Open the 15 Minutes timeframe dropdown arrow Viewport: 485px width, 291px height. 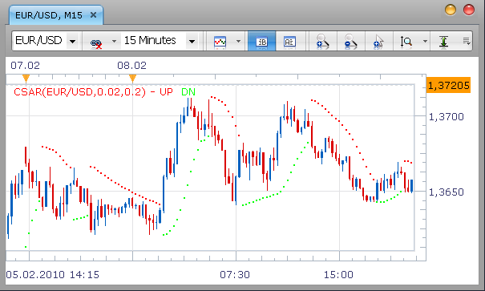(192, 41)
